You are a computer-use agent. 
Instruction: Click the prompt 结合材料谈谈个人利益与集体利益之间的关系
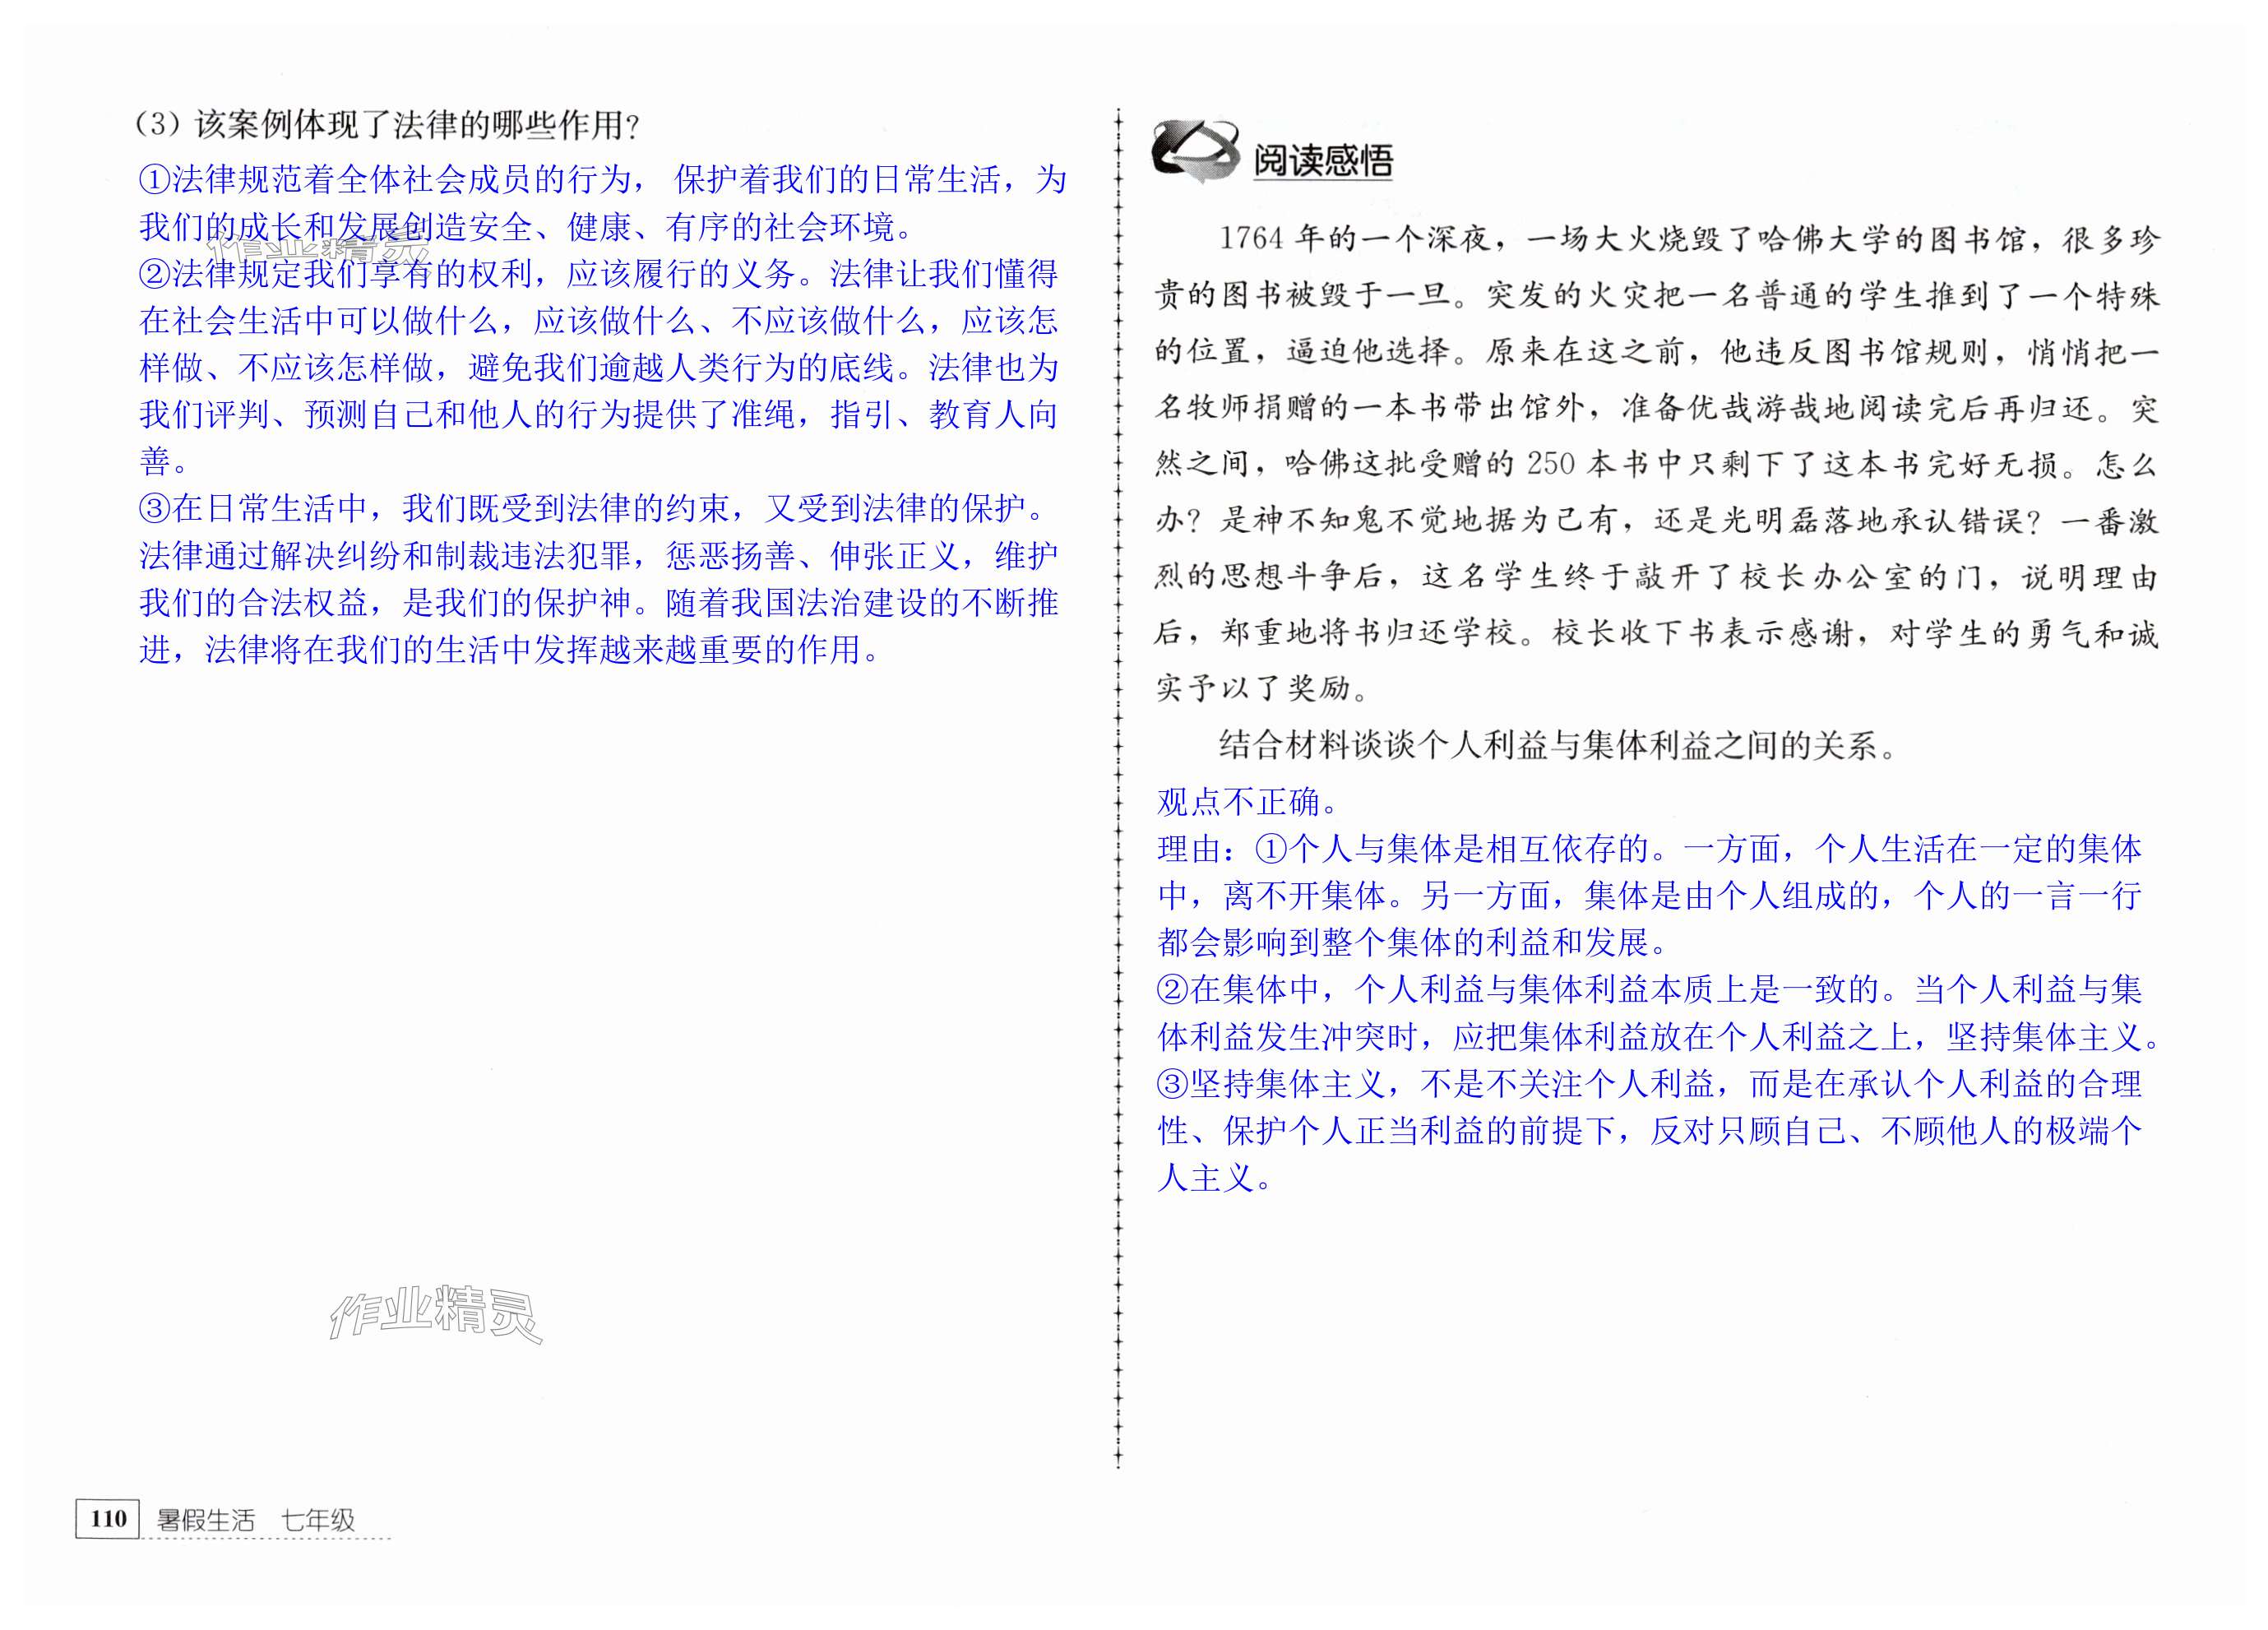tap(1556, 746)
